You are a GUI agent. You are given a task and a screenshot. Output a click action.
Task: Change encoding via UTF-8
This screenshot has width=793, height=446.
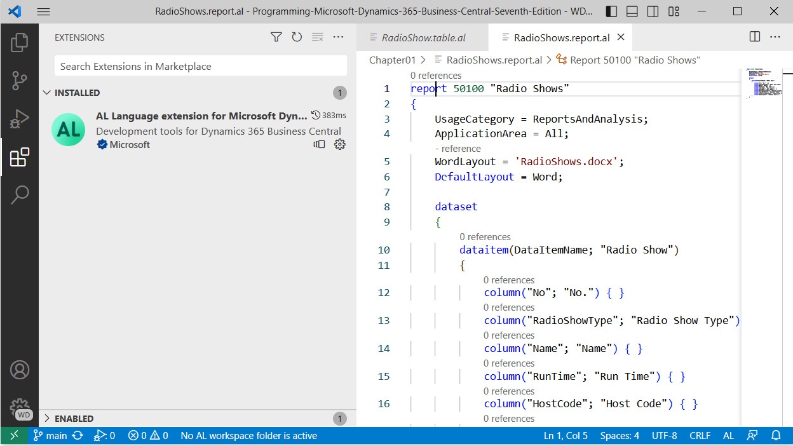tap(664, 436)
